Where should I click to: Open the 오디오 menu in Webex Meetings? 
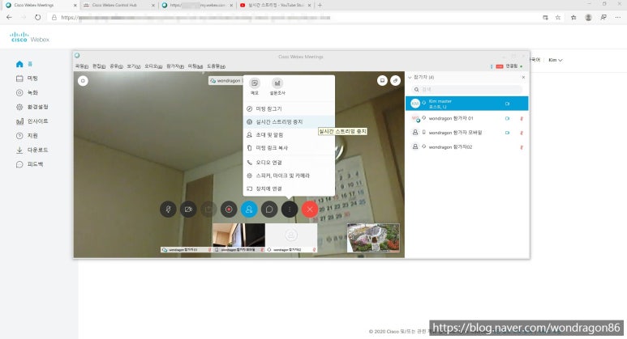point(153,66)
